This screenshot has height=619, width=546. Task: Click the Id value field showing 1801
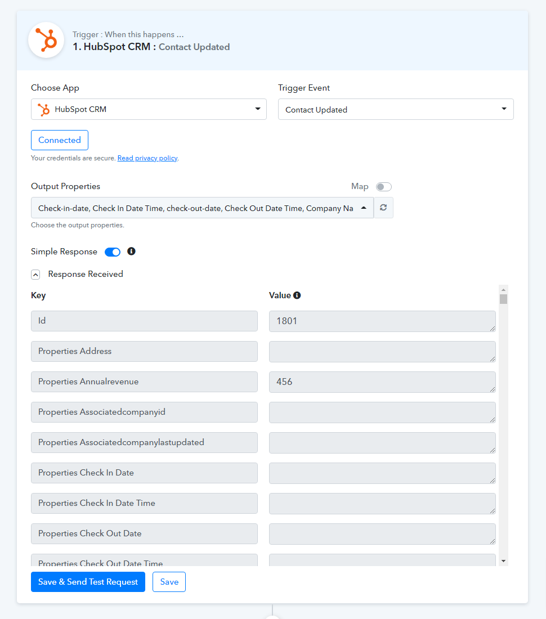pyautogui.click(x=382, y=321)
